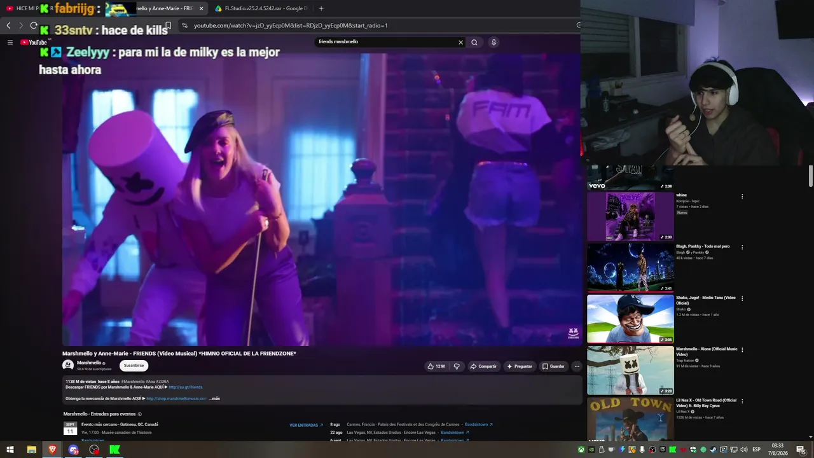Open the YouTube guide hamburger menu
This screenshot has height=458, width=814.
(10, 43)
